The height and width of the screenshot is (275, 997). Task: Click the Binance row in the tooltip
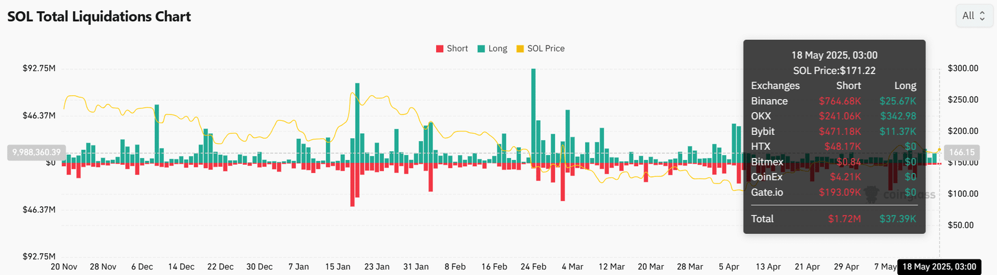tap(834, 101)
